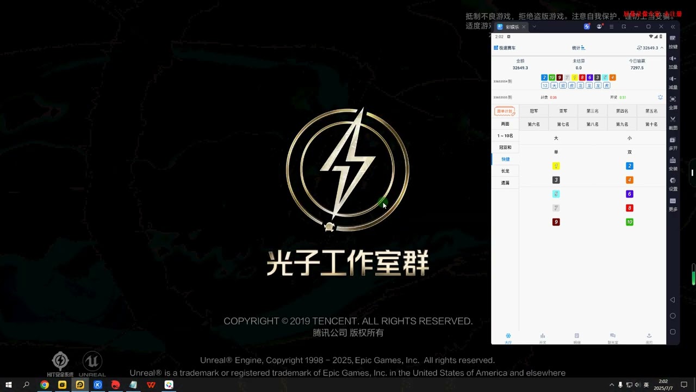This screenshot has height=392, width=696.
Task: Open Windows taskbar search
Action: [26, 385]
